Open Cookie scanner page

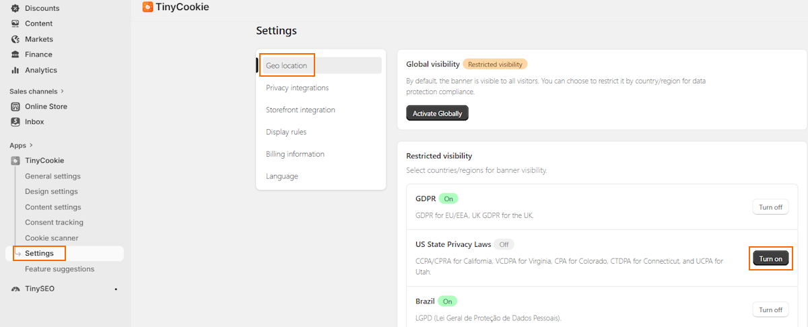[x=51, y=238]
